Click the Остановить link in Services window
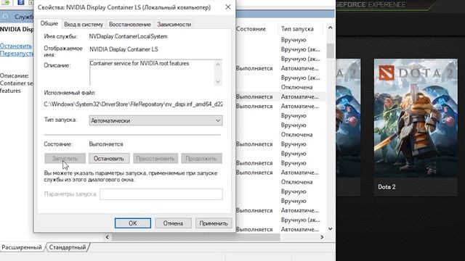465x261 pixels. point(16,46)
